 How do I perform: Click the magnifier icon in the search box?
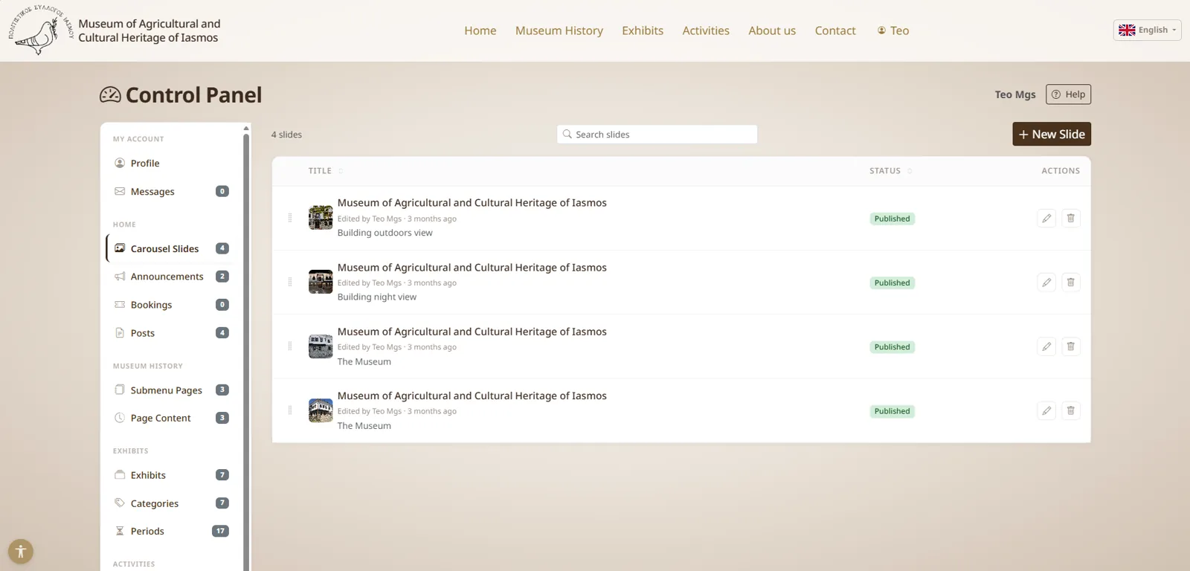(x=567, y=134)
